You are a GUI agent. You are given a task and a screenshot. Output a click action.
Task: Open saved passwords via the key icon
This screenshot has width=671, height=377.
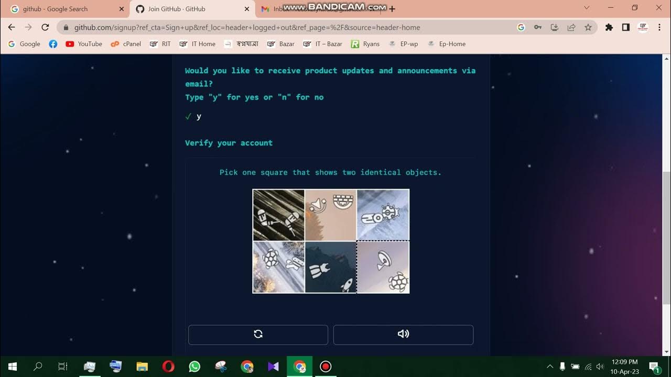pyautogui.click(x=538, y=27)
